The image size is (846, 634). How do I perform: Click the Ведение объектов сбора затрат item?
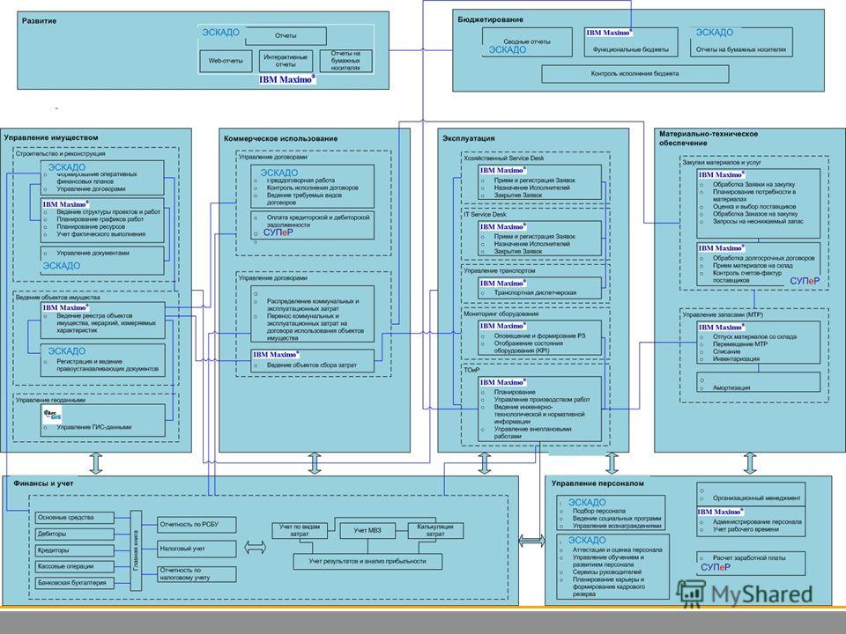coord(312,365)
